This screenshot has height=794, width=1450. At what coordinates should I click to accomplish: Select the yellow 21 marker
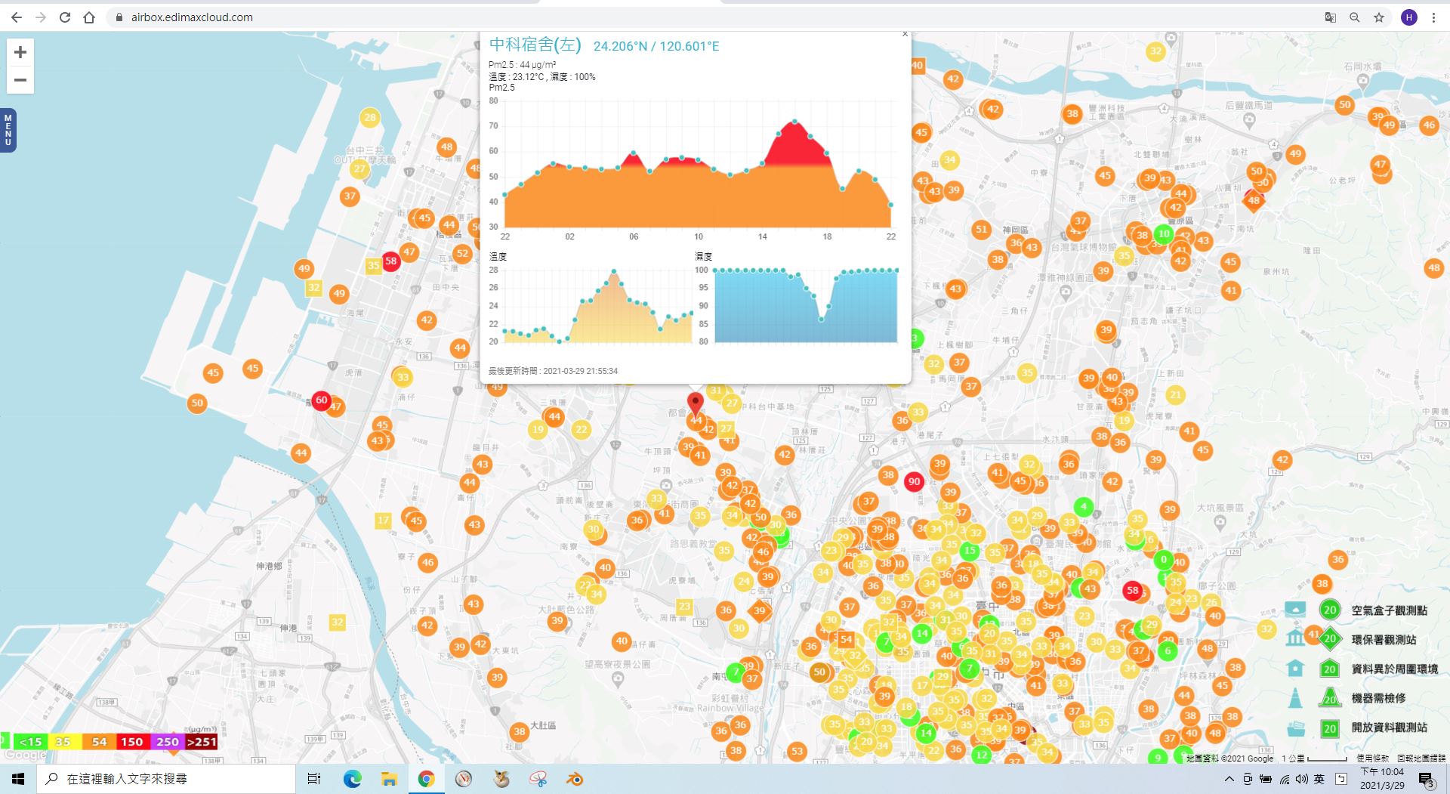tap(1175, 394)
